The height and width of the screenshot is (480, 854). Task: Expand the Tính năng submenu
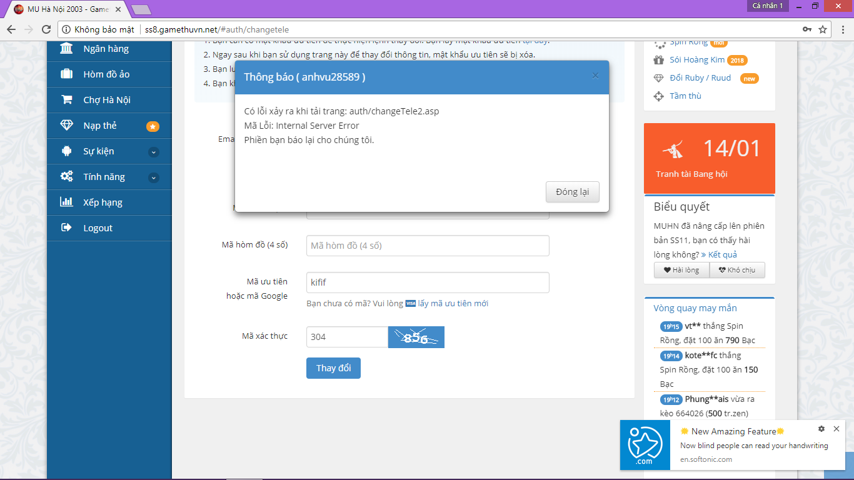154,177
